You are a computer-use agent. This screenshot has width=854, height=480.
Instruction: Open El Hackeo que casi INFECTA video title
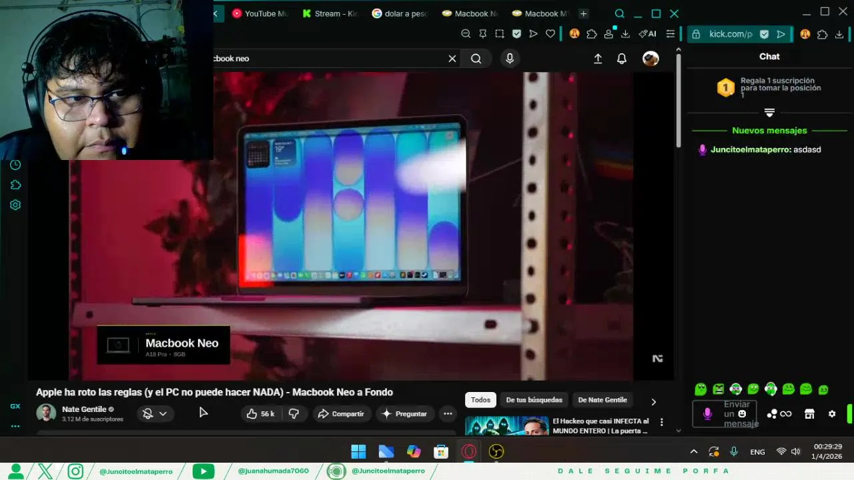pyautogui.click(x=600, y=426)
